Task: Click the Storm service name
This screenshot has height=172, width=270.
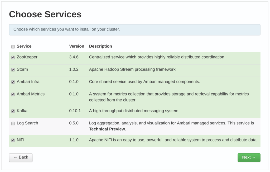Action: (22, 69)
